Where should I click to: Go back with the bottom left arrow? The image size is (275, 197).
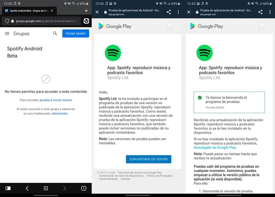tap(27, 189)
